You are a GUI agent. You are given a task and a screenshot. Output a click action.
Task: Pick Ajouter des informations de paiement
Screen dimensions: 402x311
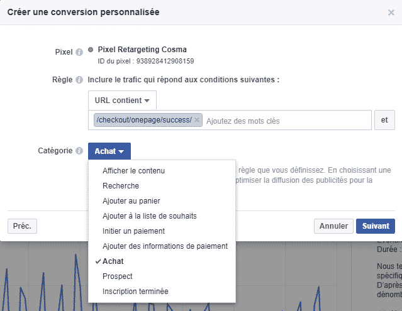pos(165,246)
